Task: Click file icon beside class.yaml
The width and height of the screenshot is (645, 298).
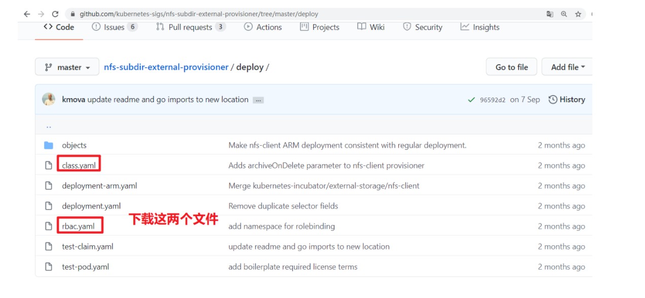Action: (49, 165)
